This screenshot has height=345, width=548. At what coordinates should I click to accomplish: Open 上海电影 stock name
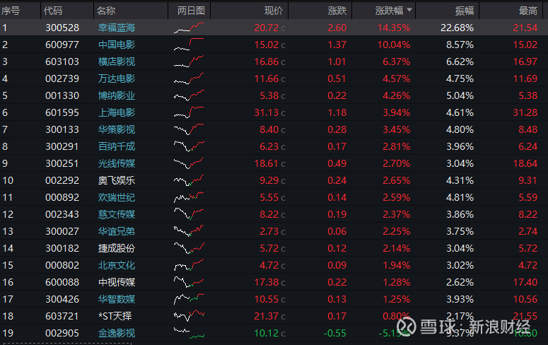(x=117, y=112)
